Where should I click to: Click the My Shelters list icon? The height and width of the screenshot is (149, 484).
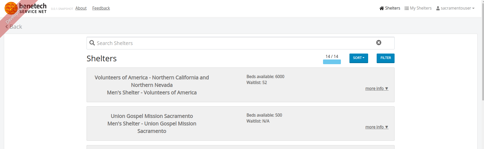407,8
